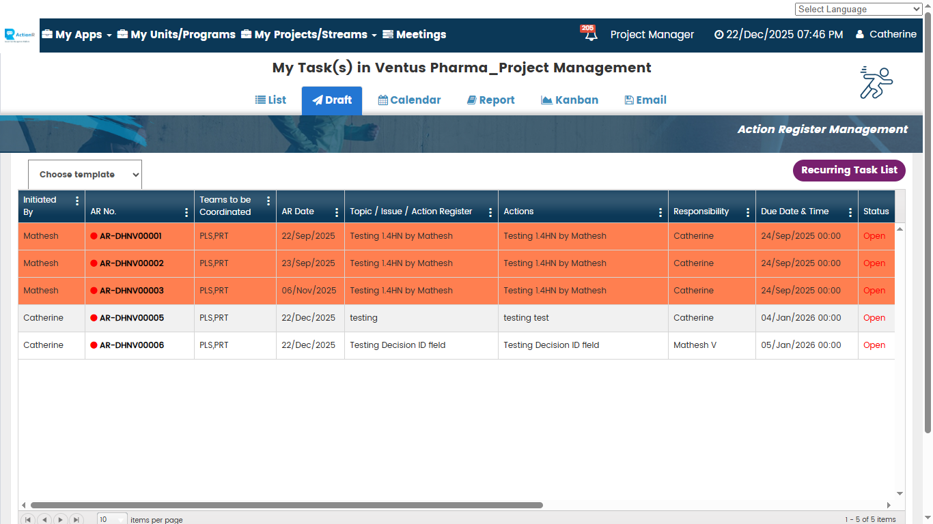The image size is (933, 524).
Task: Go to the next page arrow
Action: point(61,519)
